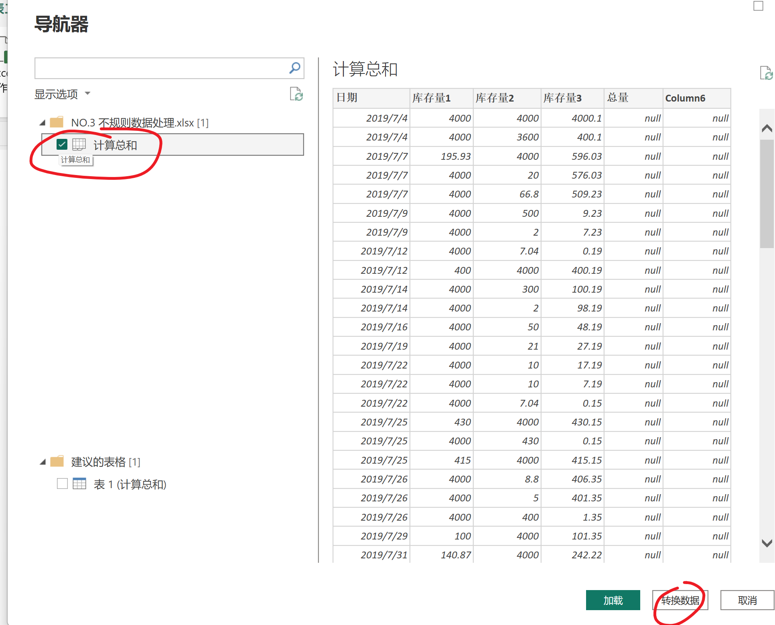Viewport: 775px width, 625px height.
Task: Click the 表 1 (计算总和) table icon
Action: [x=79, y=484]
